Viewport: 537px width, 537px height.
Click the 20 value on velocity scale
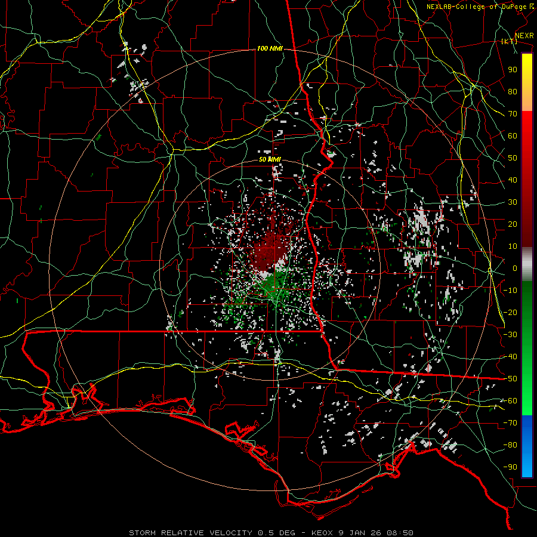pos(513,224)
